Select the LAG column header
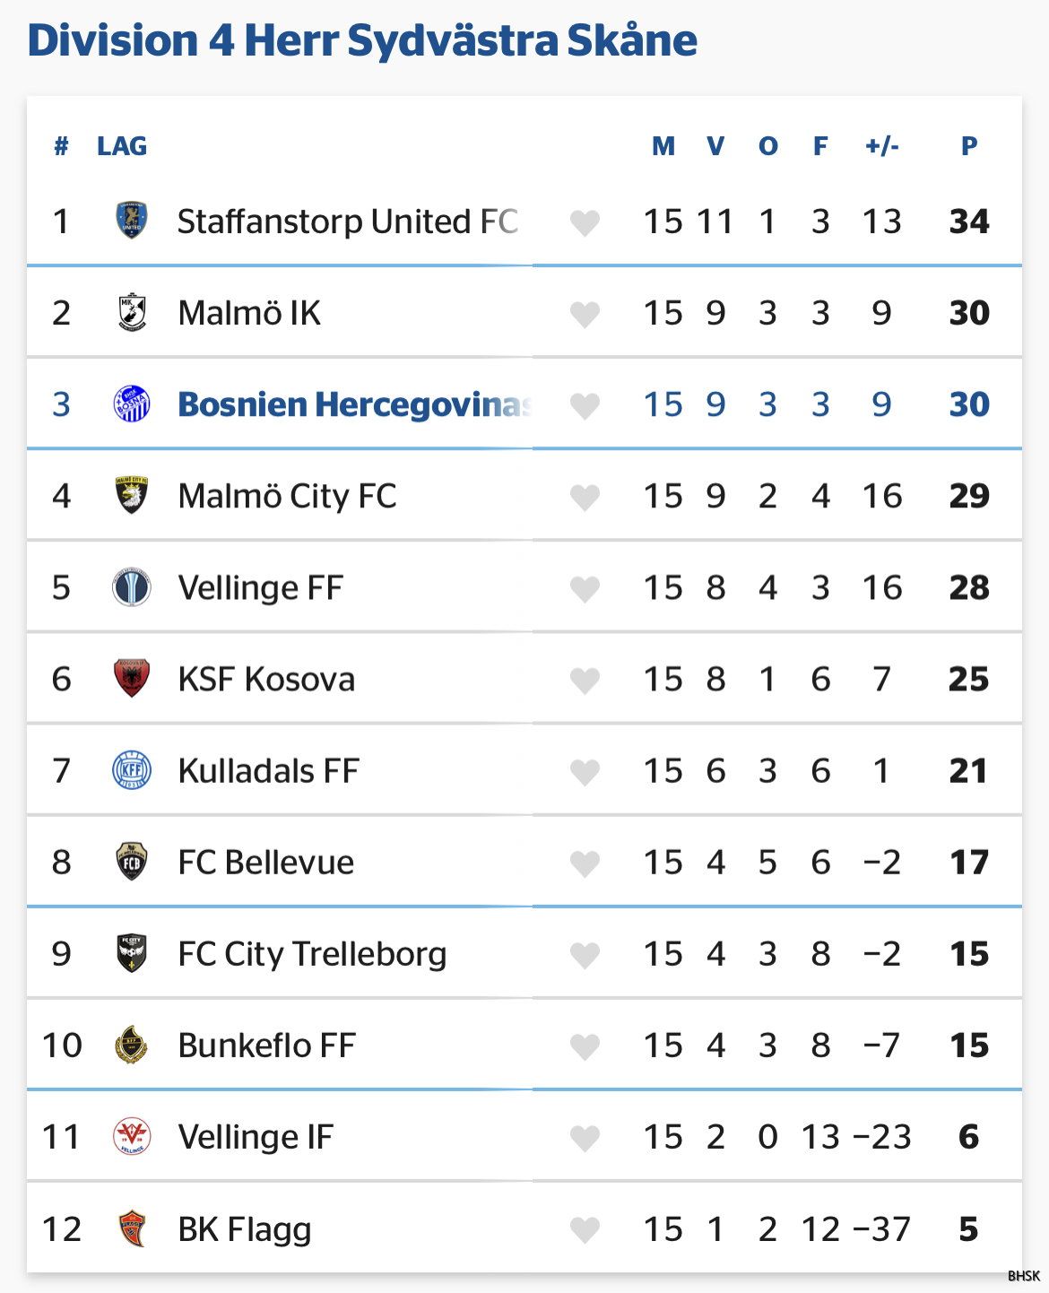Screen dimensions: 1049x1293 (122, 146)
